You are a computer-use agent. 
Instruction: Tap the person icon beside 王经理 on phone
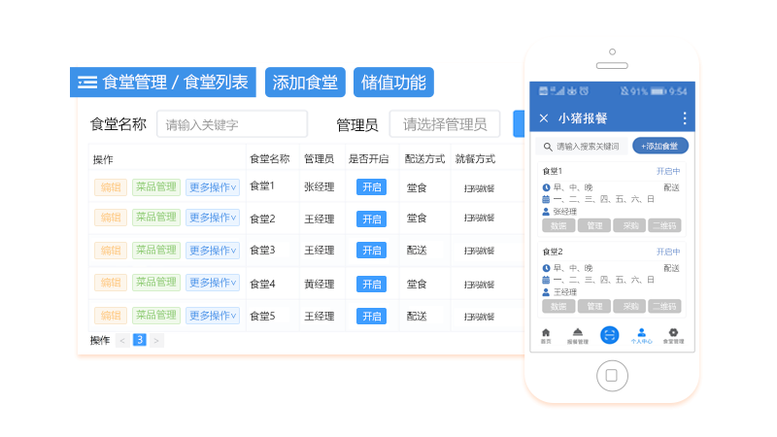(546, 292)
